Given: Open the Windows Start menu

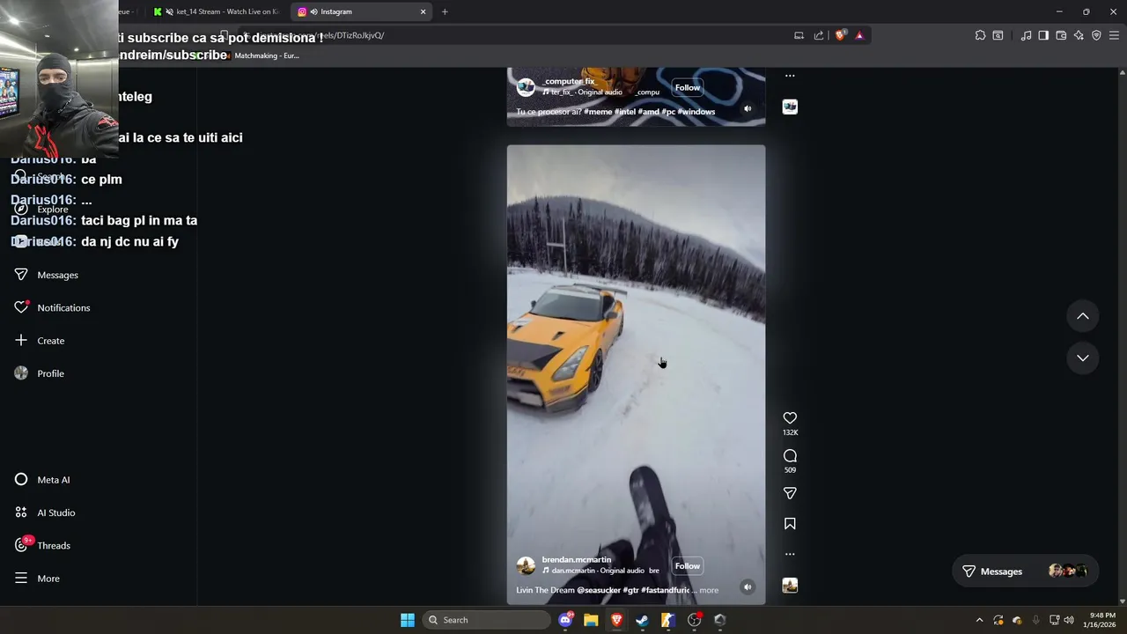Looking at the screenshot, I should [x=408, y=620].
